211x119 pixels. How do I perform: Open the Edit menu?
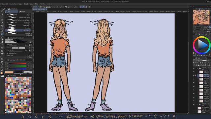click(x=7, y=4)
